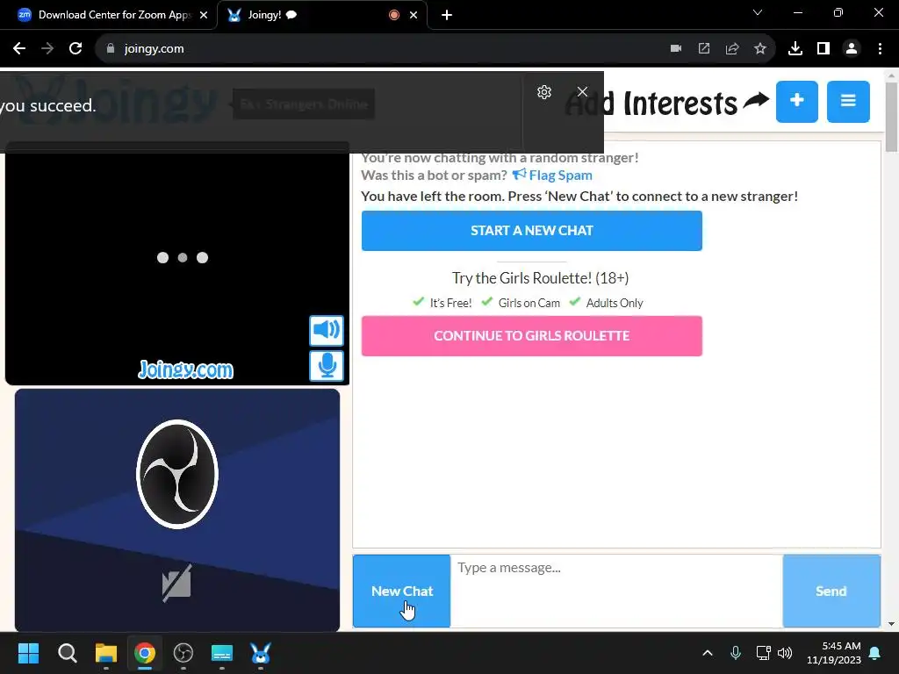Click the recording indicator on Joingy tab
Viewport: 899px width, 674px height.
click(x=394, y=15)
